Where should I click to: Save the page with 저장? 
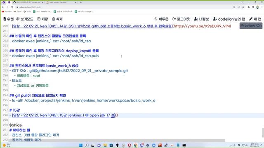click(x=42, y=19)
